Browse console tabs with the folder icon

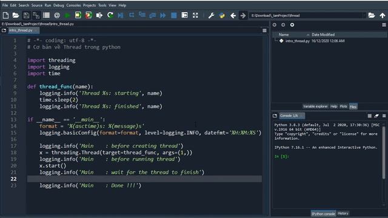pos(275,116)
